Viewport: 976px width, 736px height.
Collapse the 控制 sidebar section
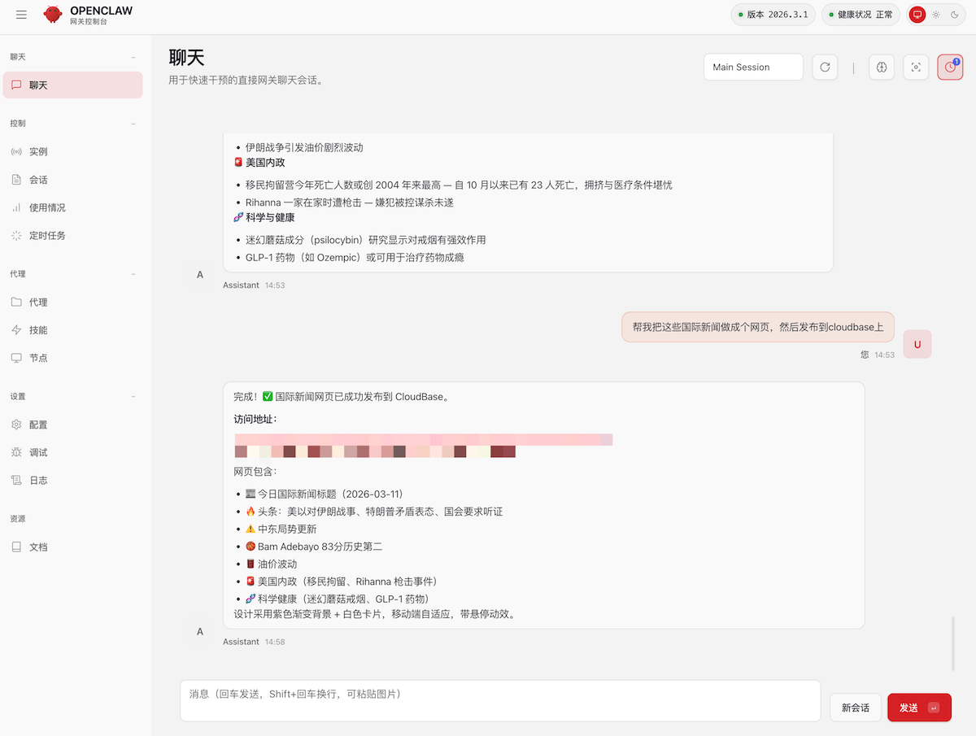coord(133,124)
